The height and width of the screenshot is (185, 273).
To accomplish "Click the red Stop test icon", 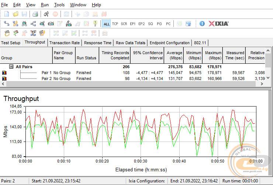I will click(x=55, y=14).
